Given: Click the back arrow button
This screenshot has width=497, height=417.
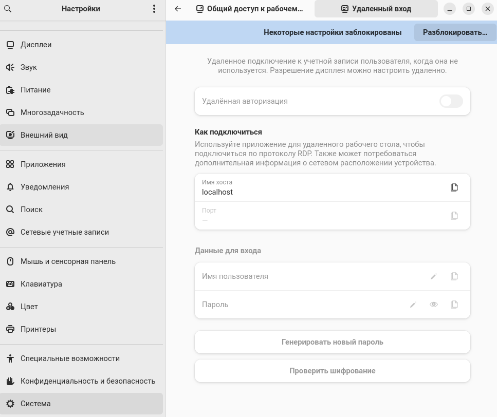Looking at the screenshot, I should coord(178,9).
